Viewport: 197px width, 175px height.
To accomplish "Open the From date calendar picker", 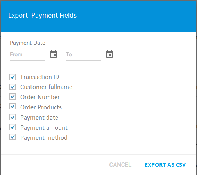I will pos(54,54).
